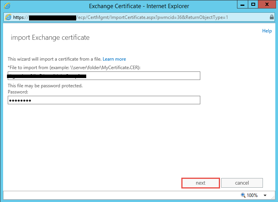Click the zoom magnifier icon in status bar

[243, 195]
